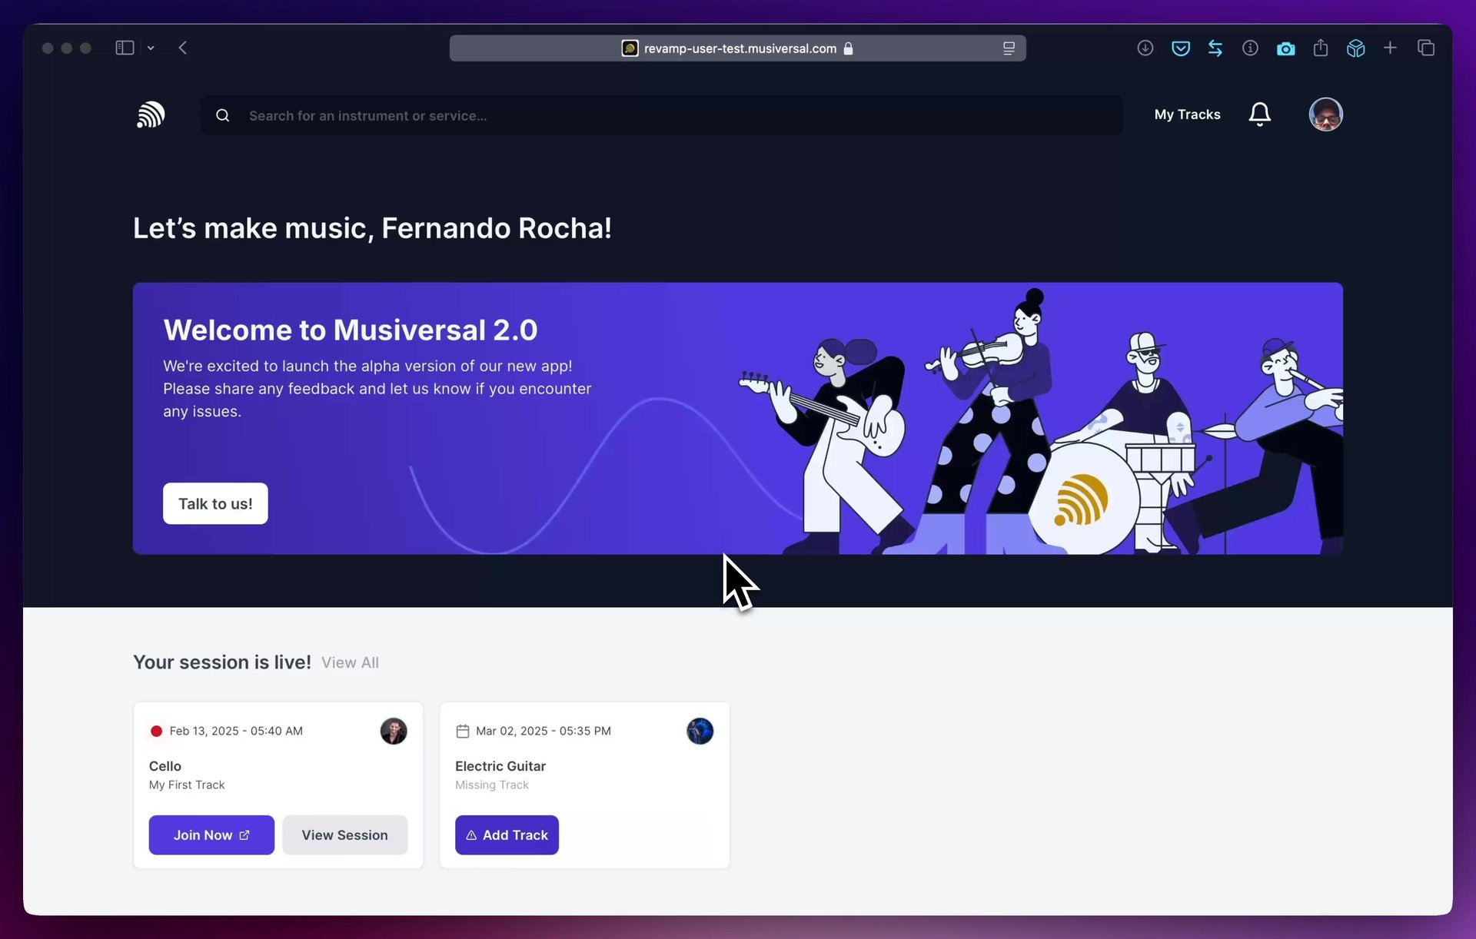Viewport: 1476px width, 939px height.
Task: Open the Pocket extension icon
Action: 1180,48
